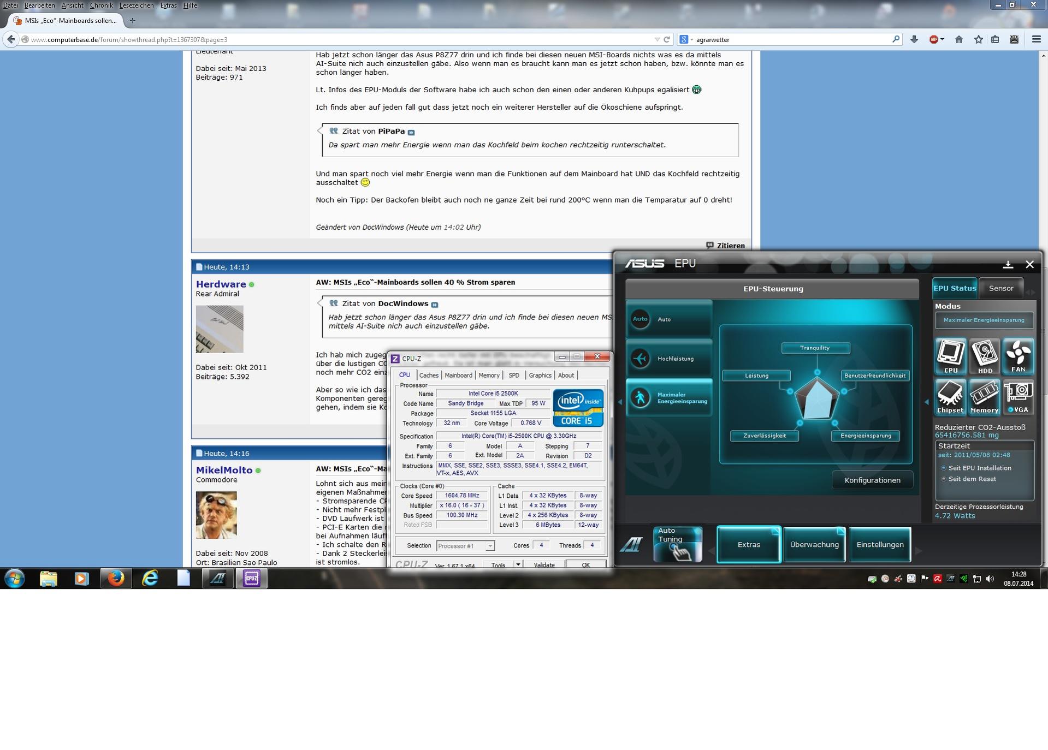
Task: Open Firefox downloads arrow icon
Action: (x=914, y=39)
